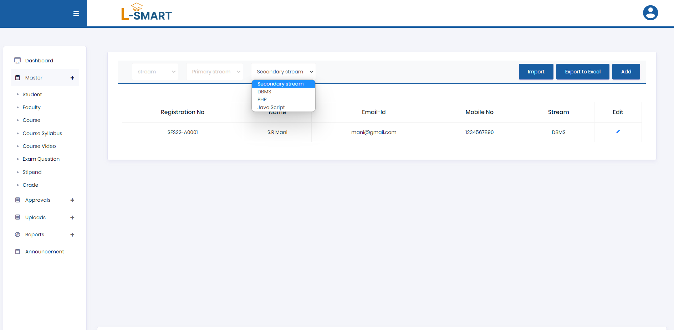Image resolution: width=674 pixels, height=330 pixels.
Task: Open the Primary stream dropdown
Action: pyautogui.click(x=215, y=72)
